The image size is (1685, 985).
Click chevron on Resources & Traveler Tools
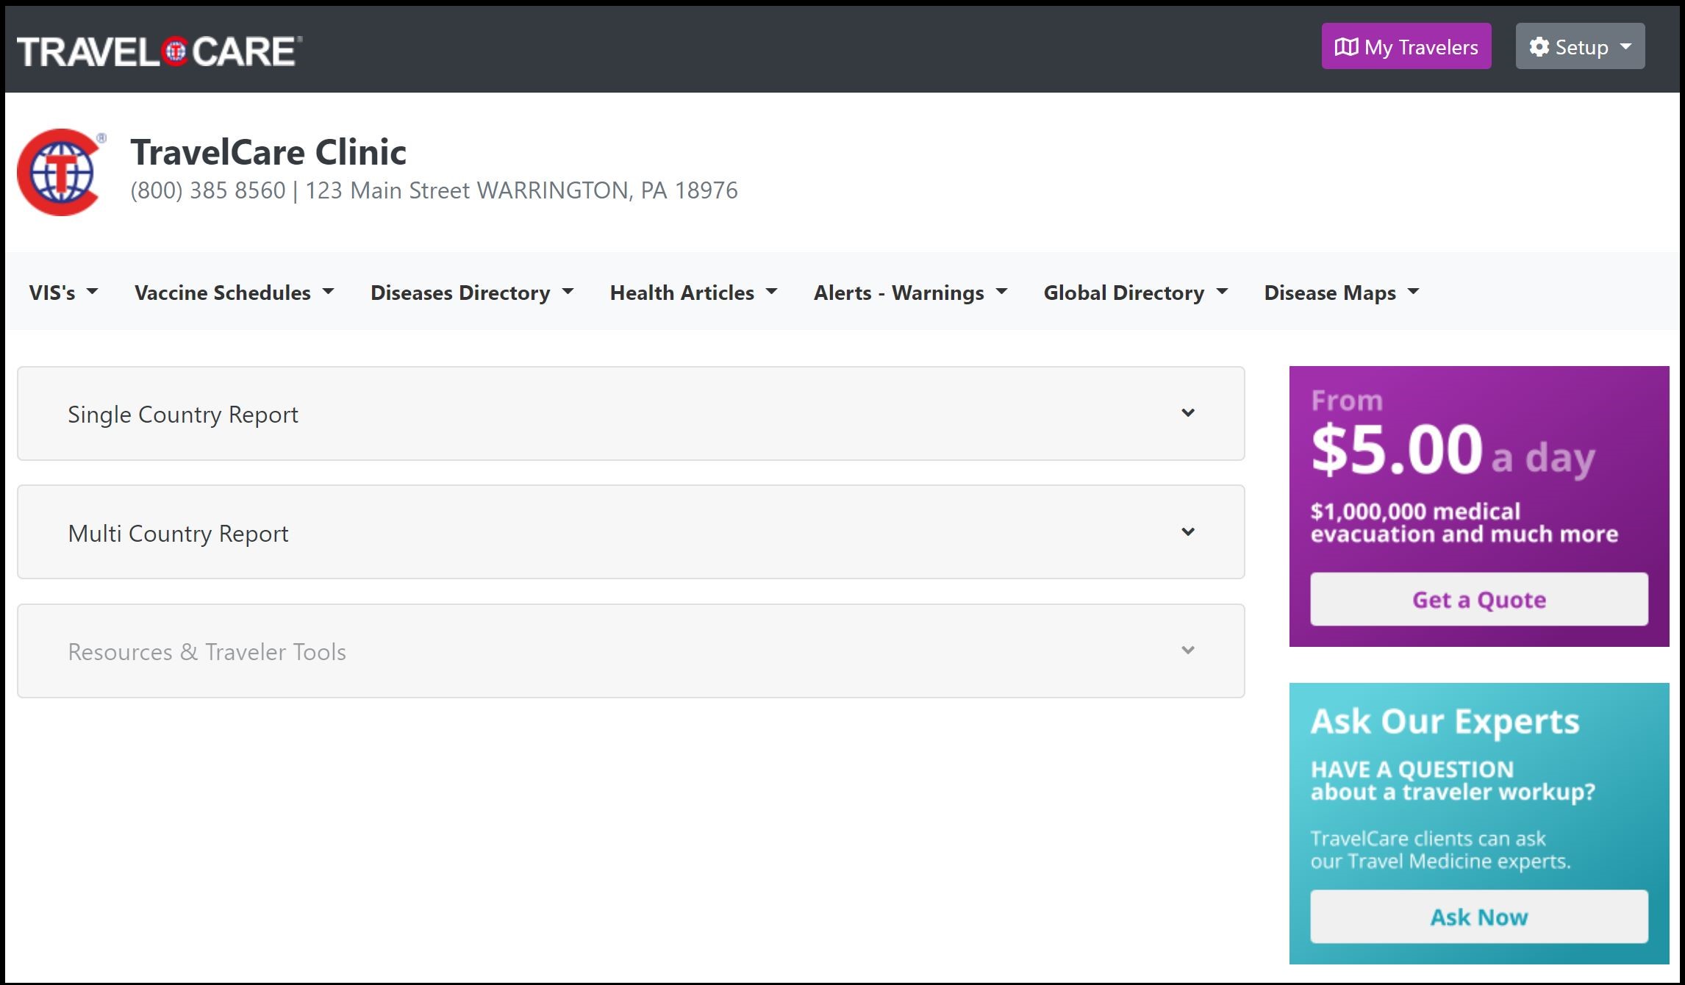tap(1188, 651)
